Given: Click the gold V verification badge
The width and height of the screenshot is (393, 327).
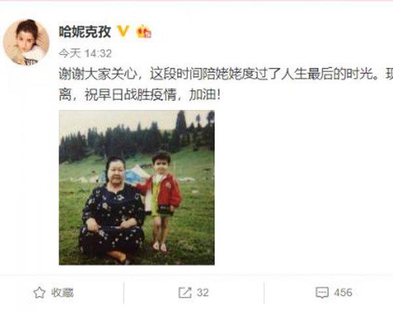Looking at the screenshot, I should [123, 31].
